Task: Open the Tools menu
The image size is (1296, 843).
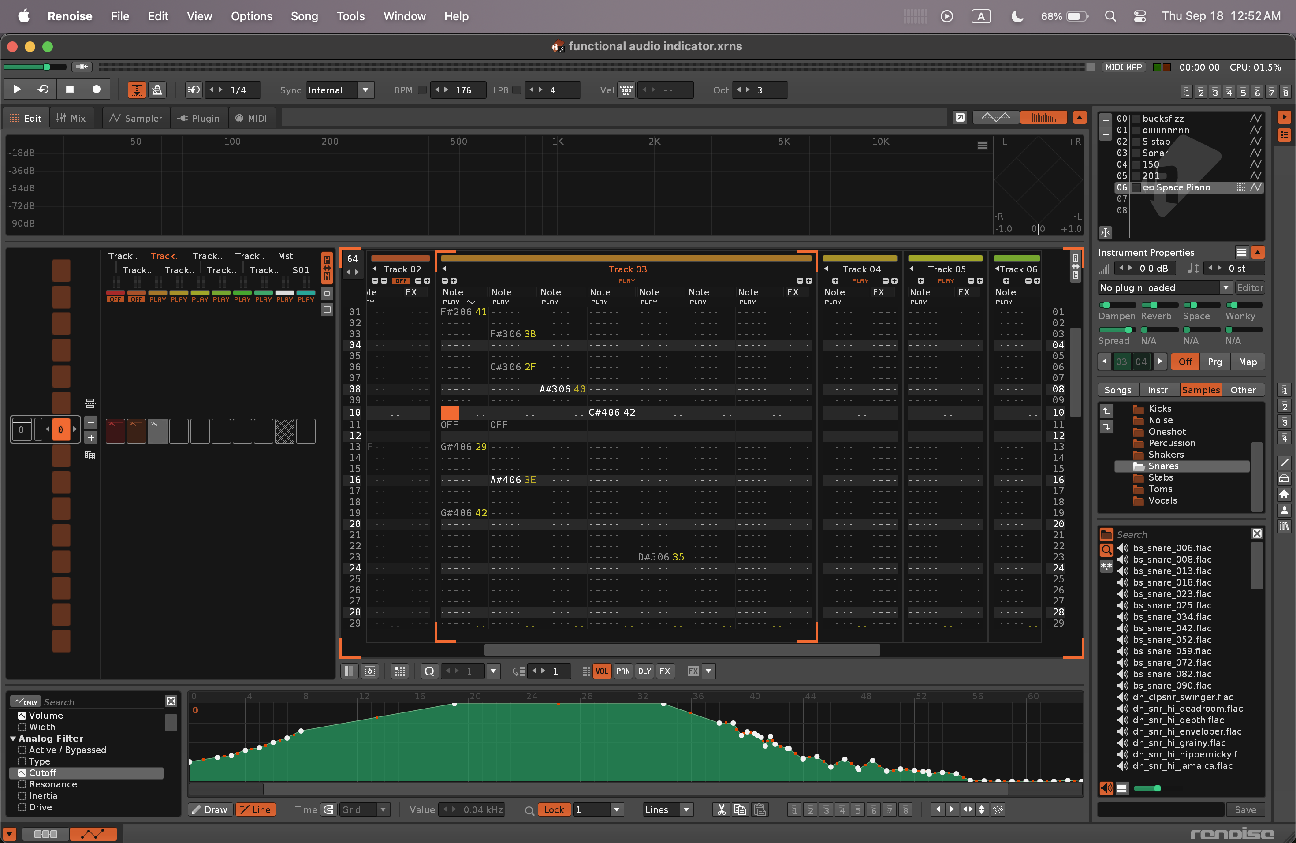Action: coord(351,16)
